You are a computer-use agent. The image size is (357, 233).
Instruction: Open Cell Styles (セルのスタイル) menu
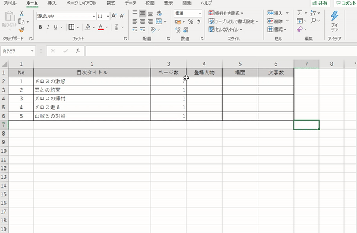226,29
